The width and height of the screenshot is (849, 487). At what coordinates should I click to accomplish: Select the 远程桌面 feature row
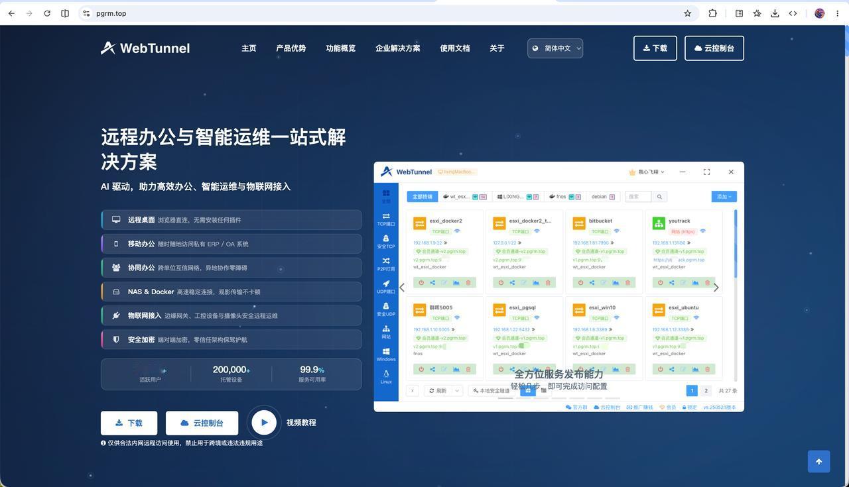coord(231,220)
